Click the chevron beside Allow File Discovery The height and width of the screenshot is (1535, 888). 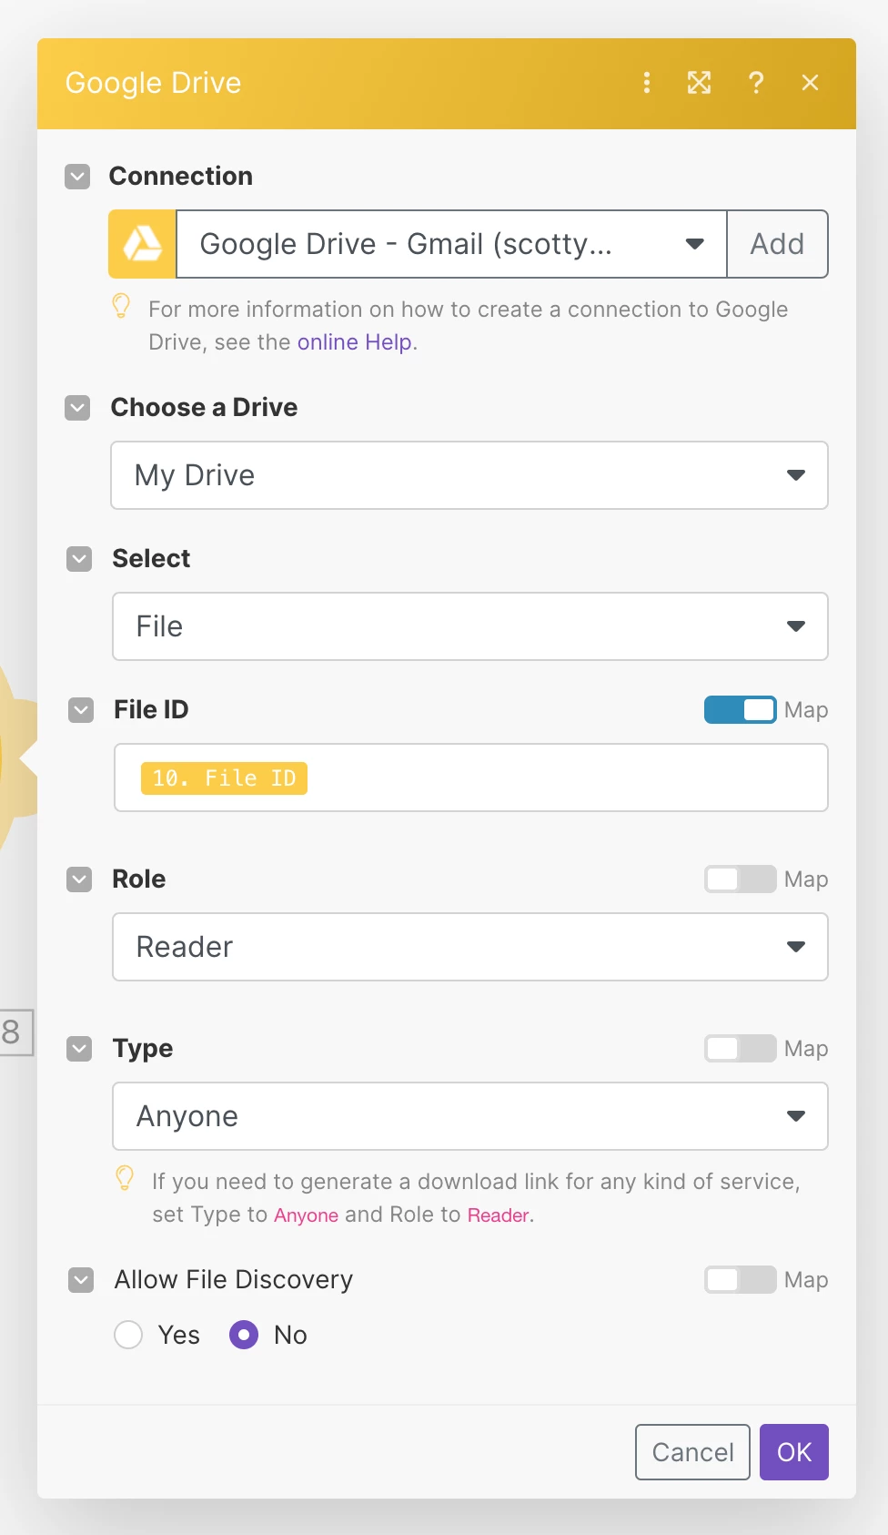(81, 1279)
